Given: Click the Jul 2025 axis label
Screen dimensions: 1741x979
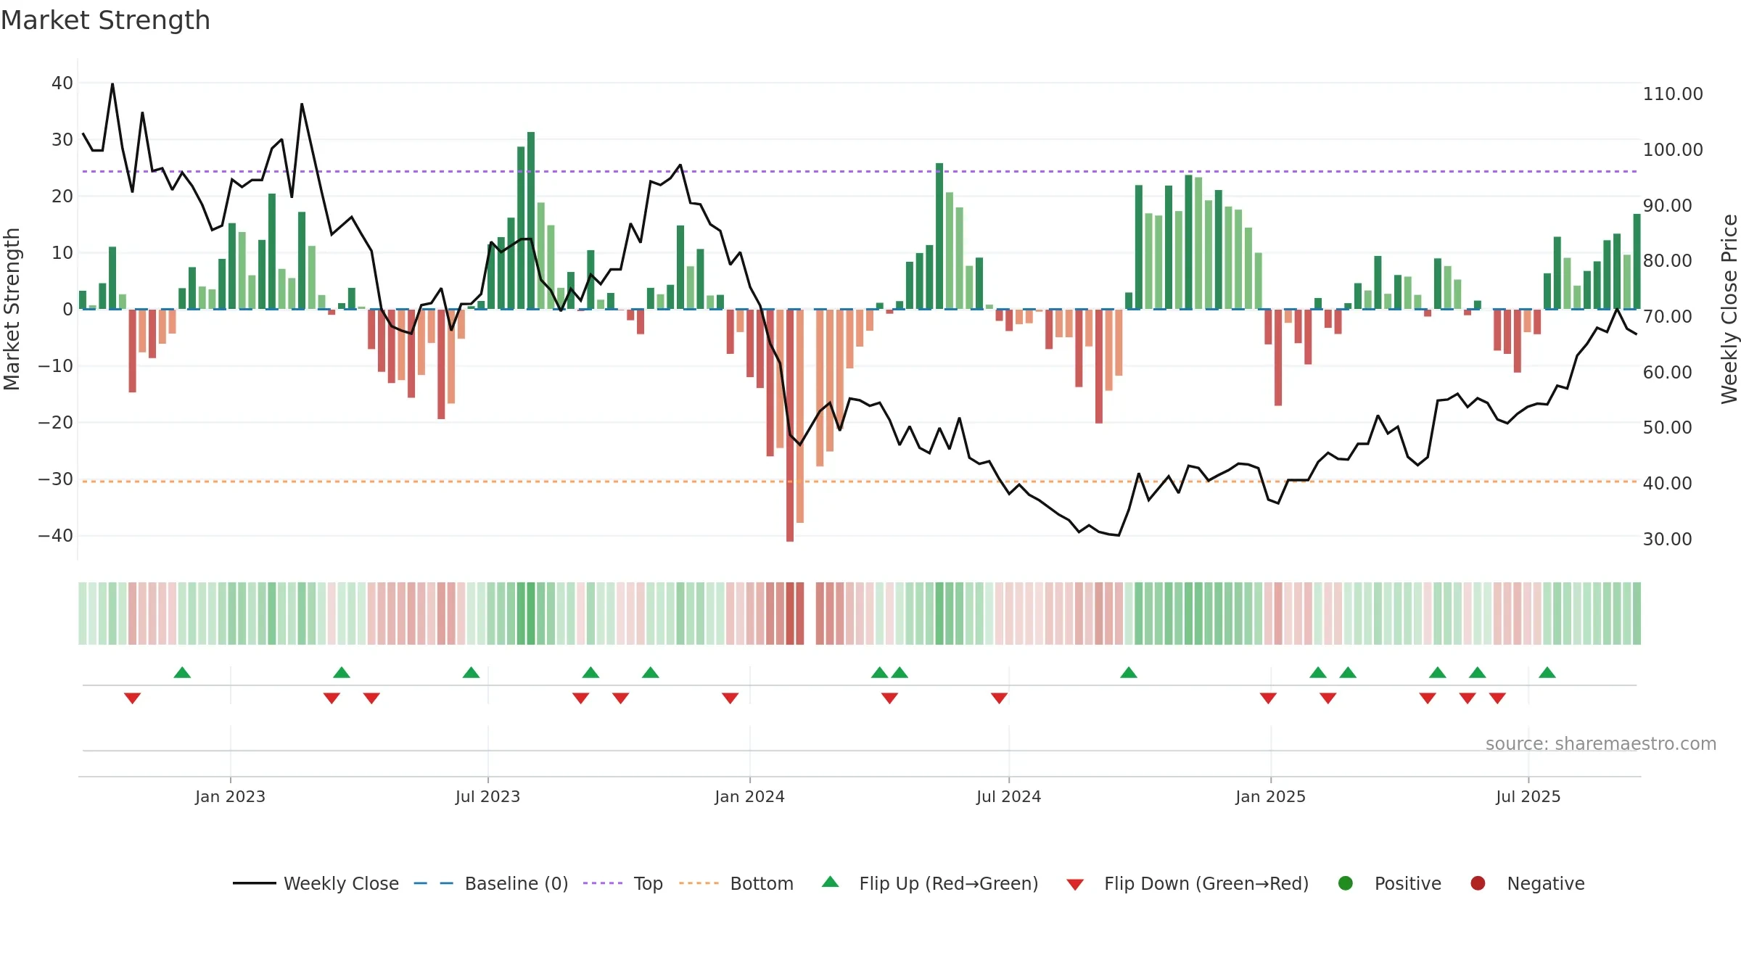Looking at the screenshot, I should tap(1528, 797).
